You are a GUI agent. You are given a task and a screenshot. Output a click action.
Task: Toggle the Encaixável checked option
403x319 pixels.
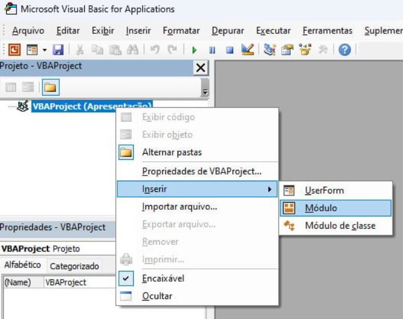197,279
